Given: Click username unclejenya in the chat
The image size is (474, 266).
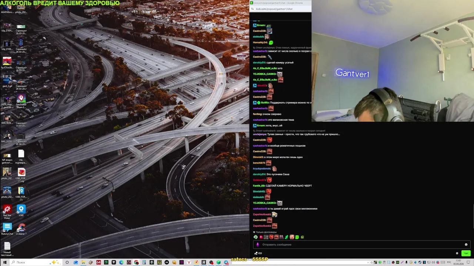Looking at the screenshot, I should (x=260, y=134).
